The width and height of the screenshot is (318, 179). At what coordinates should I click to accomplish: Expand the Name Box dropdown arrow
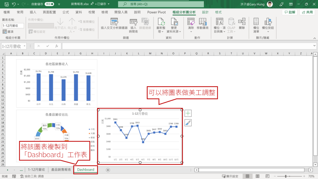(x=25, y=46)
